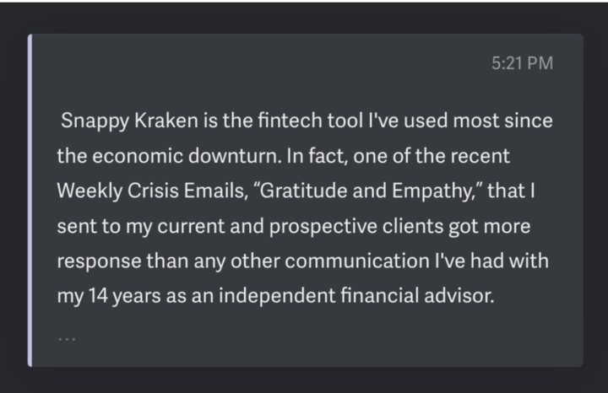The image size is (608, 393).
Task: Click the "Weekly Crisis Emails" text
Action: tap(142, 191)
